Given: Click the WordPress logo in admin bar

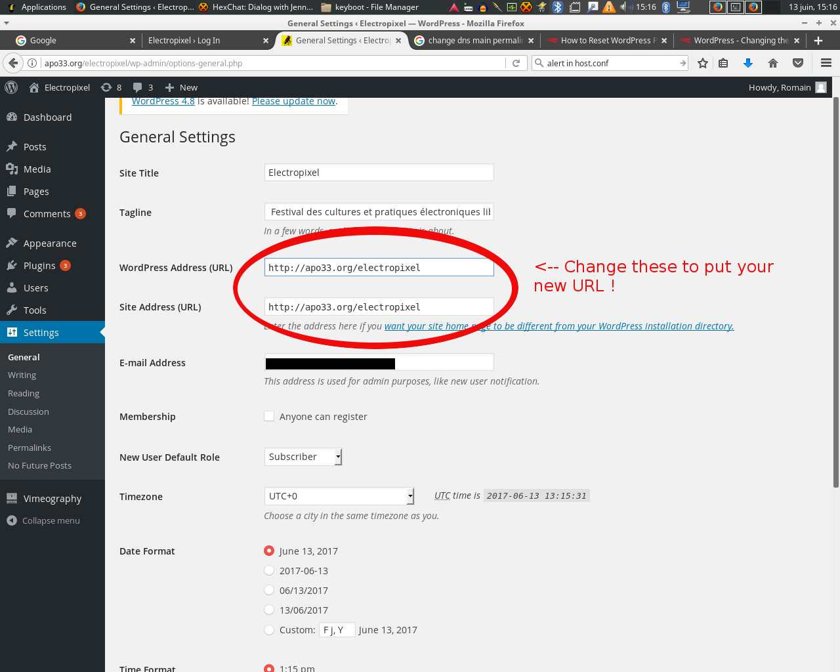Looking at the screenshot, I should click(11, 87).
